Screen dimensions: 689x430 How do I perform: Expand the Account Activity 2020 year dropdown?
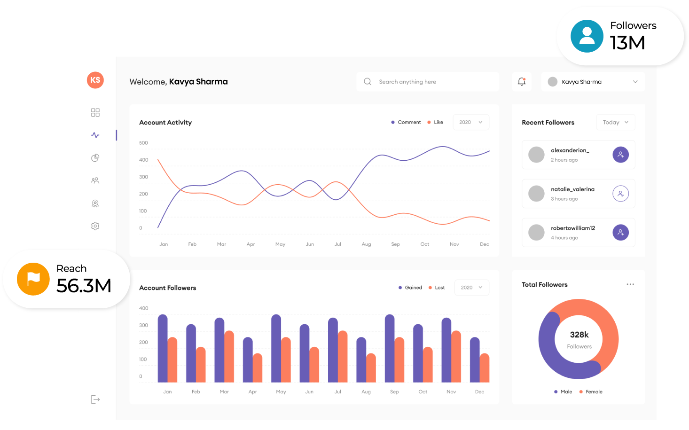tap(471, 122)
